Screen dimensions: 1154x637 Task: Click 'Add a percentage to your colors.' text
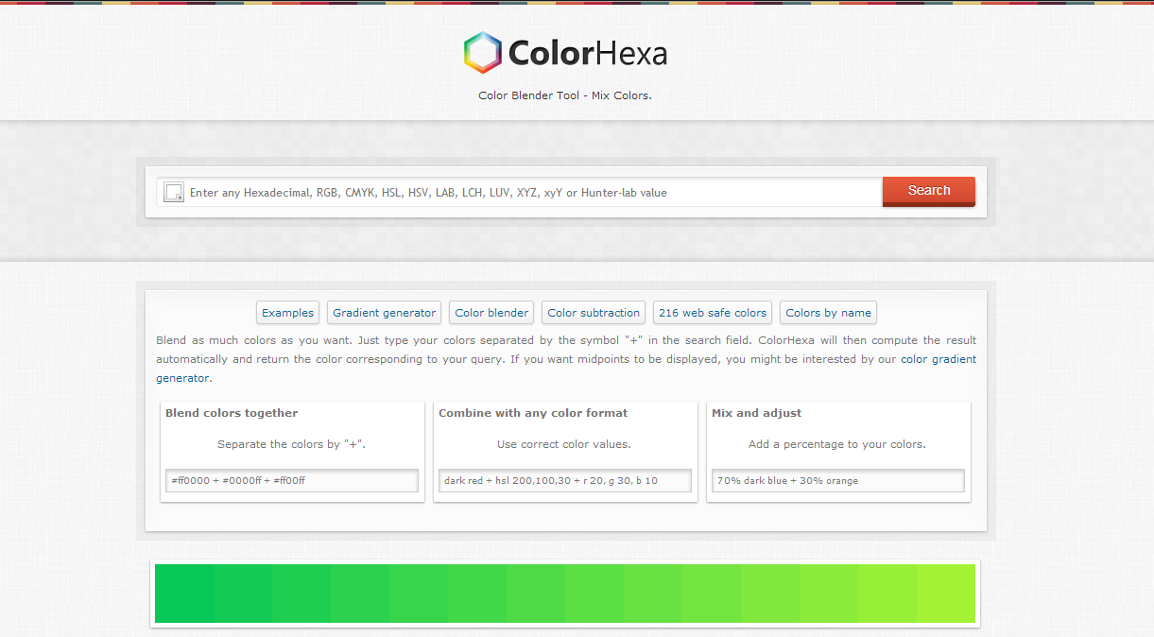click(837, 444)
